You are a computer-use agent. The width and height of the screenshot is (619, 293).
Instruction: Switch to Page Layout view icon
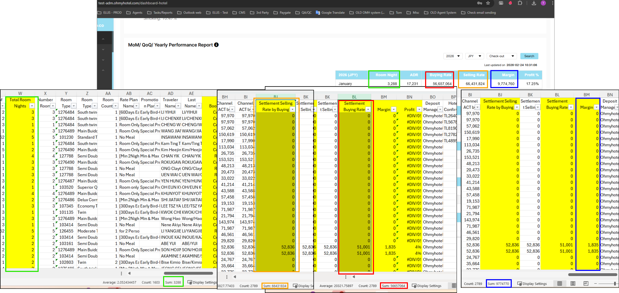(573, 284)
